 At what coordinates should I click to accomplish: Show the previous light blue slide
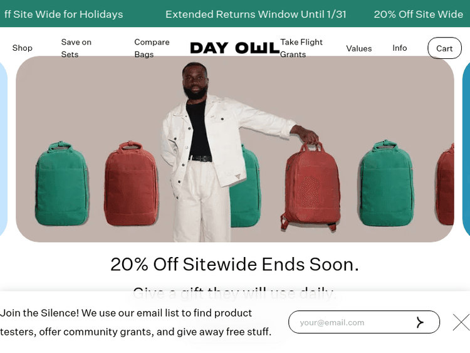point(3,149)
